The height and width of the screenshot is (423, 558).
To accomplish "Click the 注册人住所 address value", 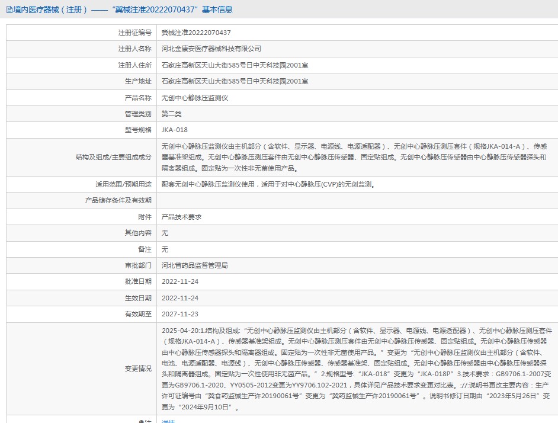I will tap(235, 65).
